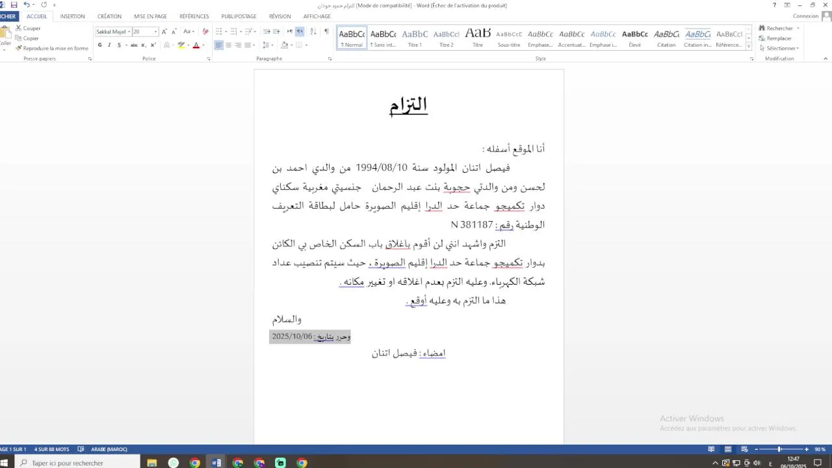
Task: Open the MISE EN PAGE tab
Action: (x=150, y=16)
